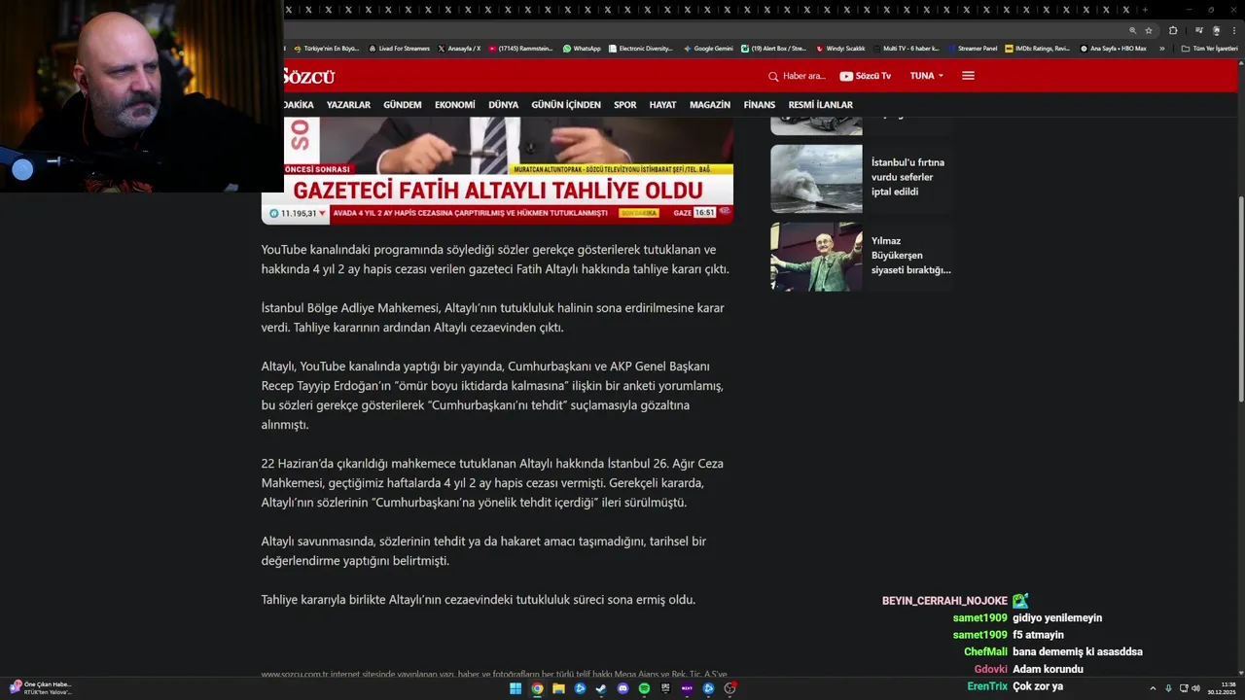Screen dimensions: 1245x700
Task: Open clock and date in taskbar
Action: click(x=1222, y=688)
